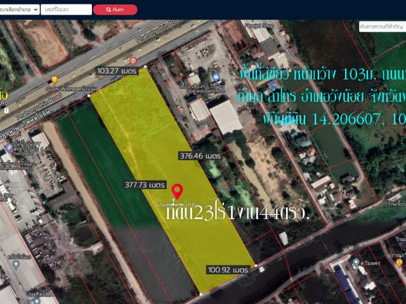
Task: Select the grey pin below Wang Noi warehouse label
Action: (16, 265)
